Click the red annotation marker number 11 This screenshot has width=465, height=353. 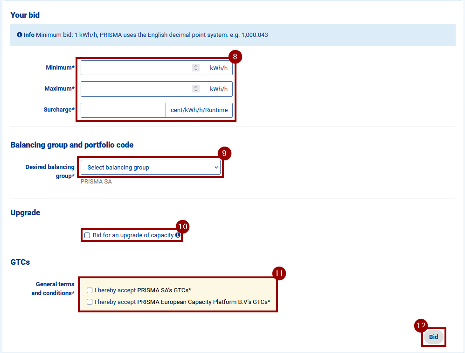[x=279, y=273]
